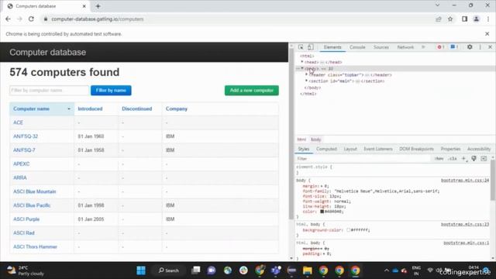The height and width of the screenshot is (279, 496).
Task: Focus the Filter by computer name field
Action: coord(49,91)
